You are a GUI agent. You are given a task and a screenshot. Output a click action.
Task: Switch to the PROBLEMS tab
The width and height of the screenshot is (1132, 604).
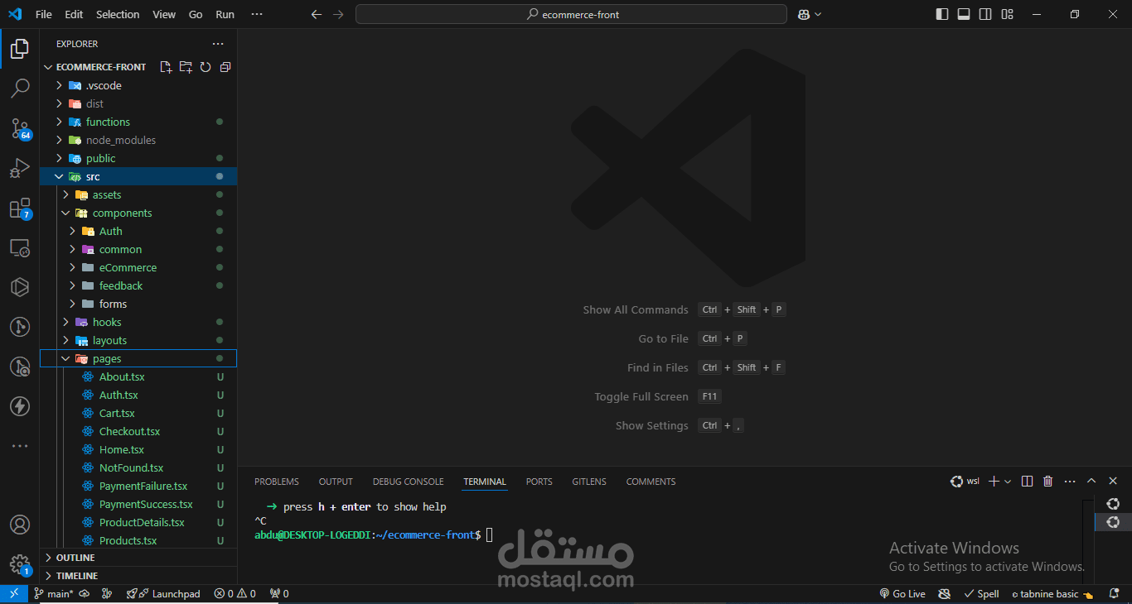(277, 482)
